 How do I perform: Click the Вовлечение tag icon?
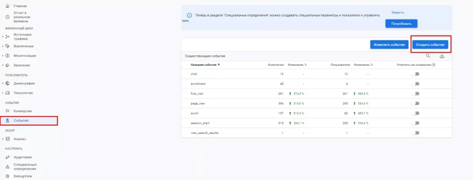(7, 46)
